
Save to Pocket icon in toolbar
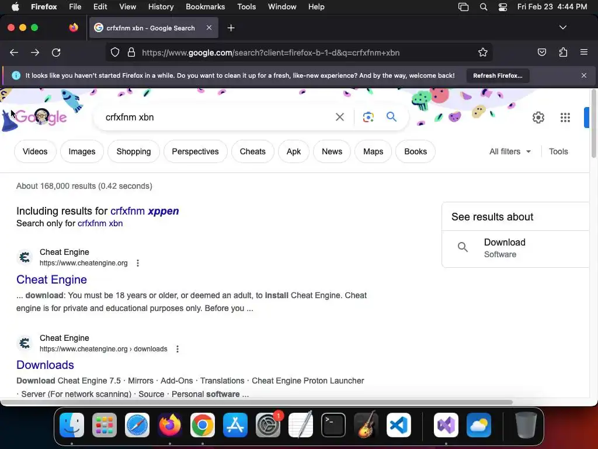[x=541, y=52]
